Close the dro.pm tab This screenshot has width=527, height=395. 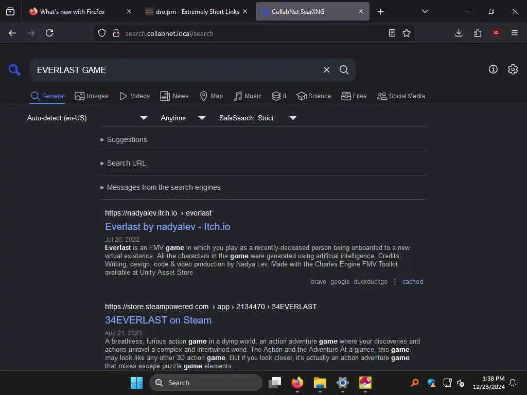[x=245, y=11]
